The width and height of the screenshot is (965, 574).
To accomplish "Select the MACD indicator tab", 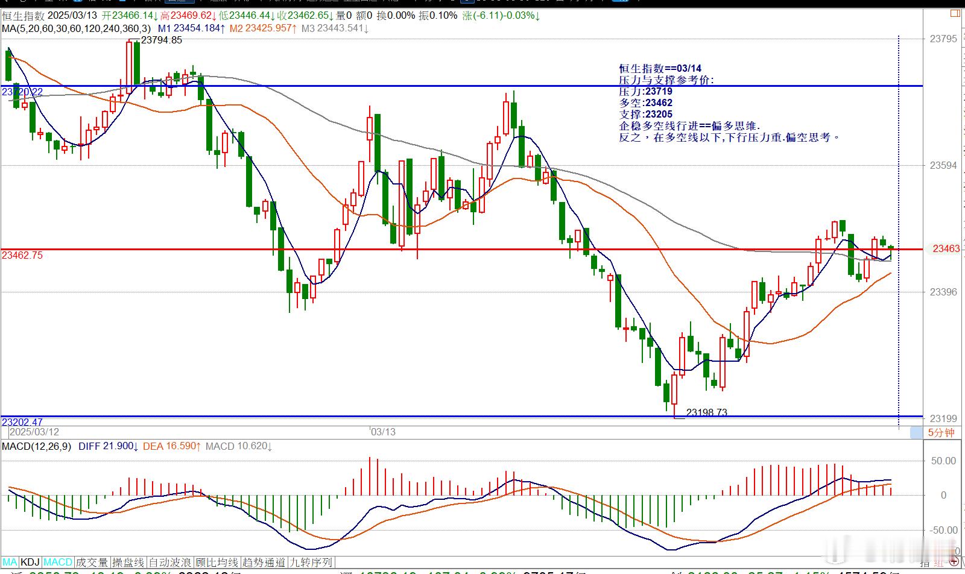I will (x=58, y=562).
